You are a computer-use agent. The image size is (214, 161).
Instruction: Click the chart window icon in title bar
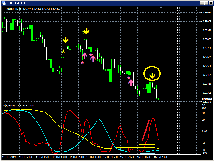3,3
